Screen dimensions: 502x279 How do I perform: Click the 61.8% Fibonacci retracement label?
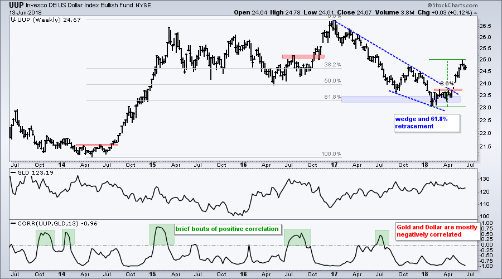pyautogui.click(x=332, y=97)
